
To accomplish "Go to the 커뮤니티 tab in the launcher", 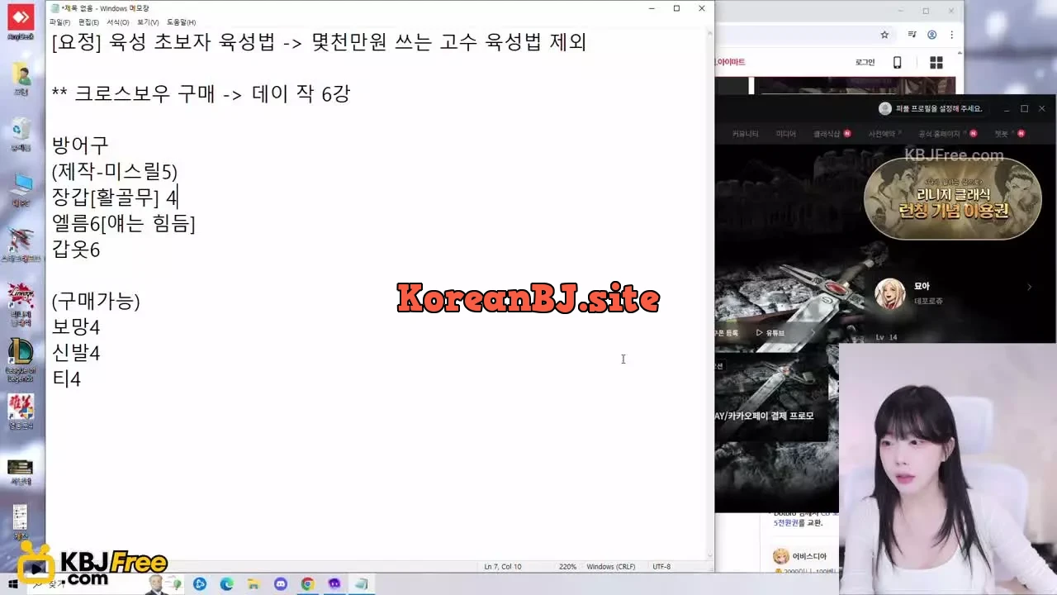I will pyautogui.click(x=745, y=134).
